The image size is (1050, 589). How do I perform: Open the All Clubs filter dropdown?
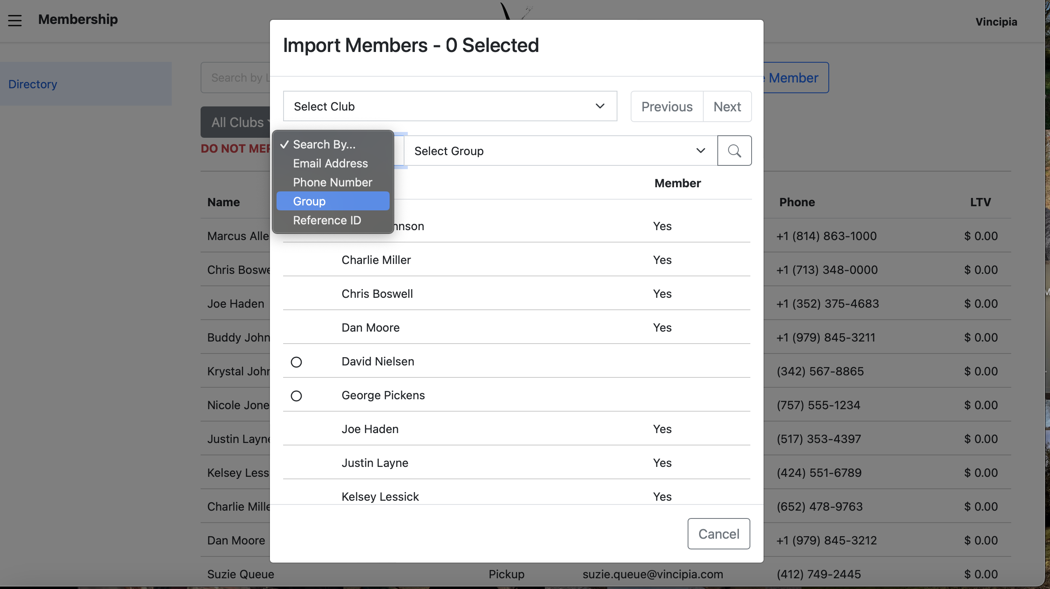(236, 123)
